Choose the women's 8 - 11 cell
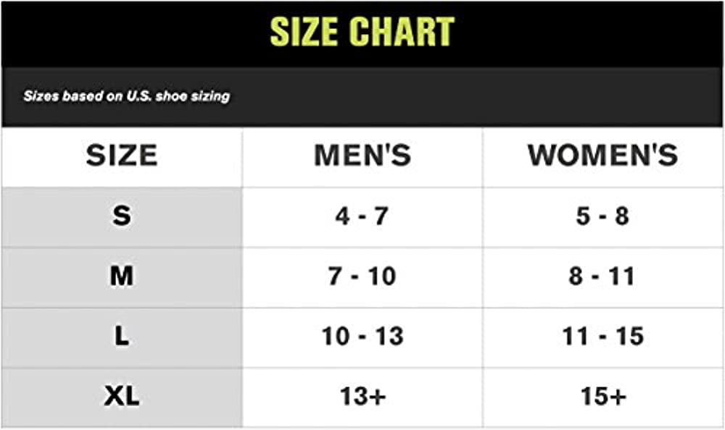Image resolution: width=725 pixels, height=430 pixels. [x=602, y=276]
